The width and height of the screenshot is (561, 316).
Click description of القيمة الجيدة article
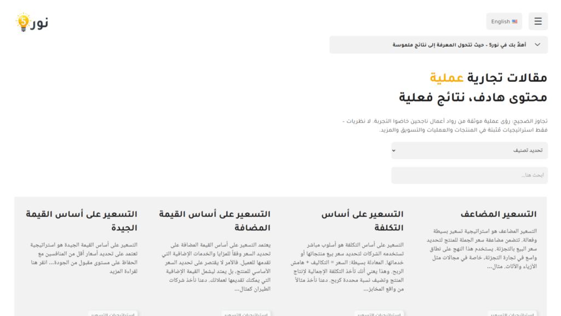point(84,258)
